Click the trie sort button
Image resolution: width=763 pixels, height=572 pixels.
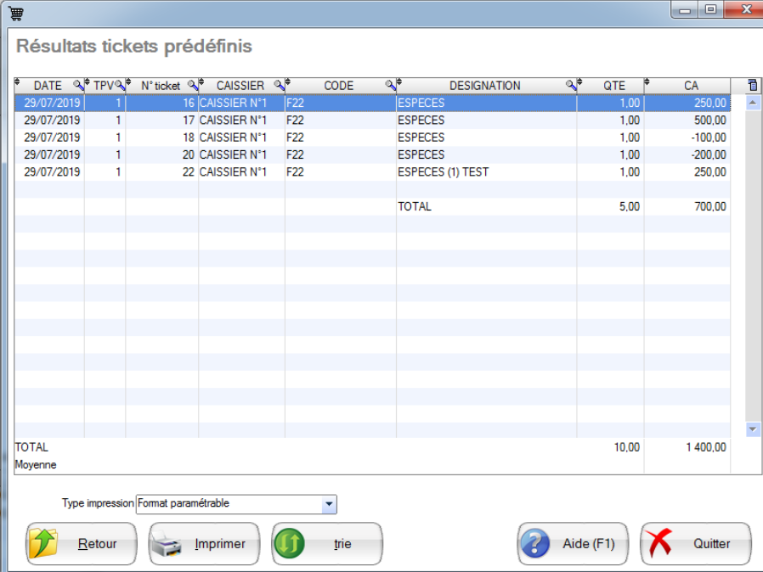(327, 544)
